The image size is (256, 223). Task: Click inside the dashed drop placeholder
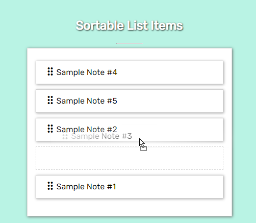[x=130, y=158]
